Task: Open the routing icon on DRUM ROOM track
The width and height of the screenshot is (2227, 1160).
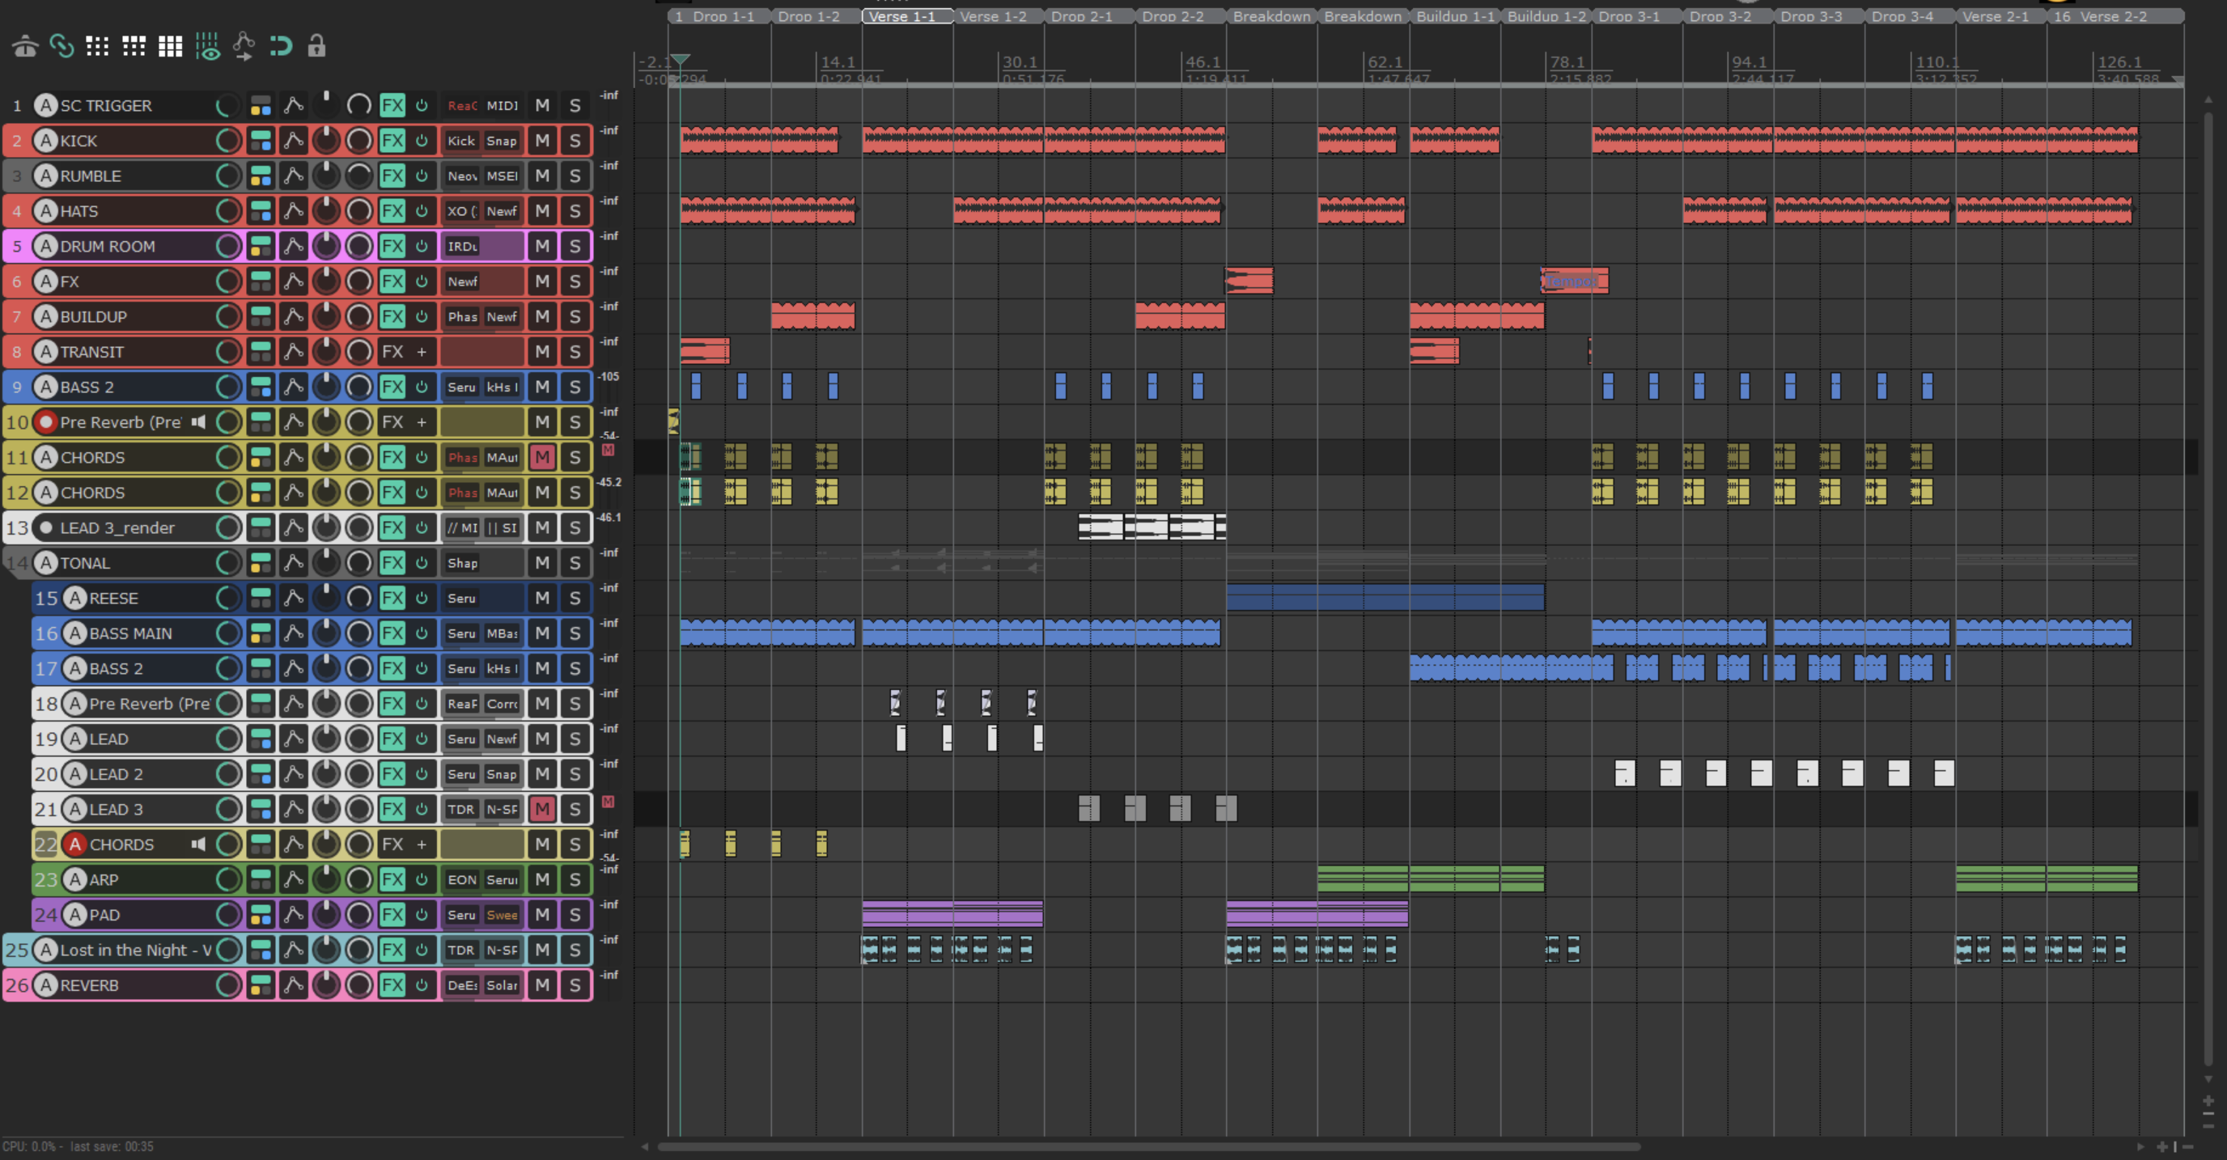Action: tap(261, 247)
